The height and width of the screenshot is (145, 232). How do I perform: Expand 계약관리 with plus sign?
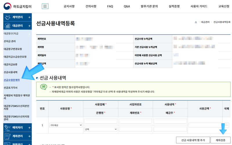30,17
